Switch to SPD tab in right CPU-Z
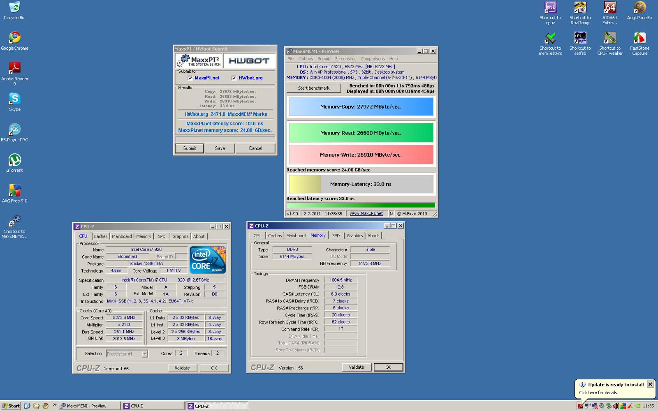 pos(336,236)
